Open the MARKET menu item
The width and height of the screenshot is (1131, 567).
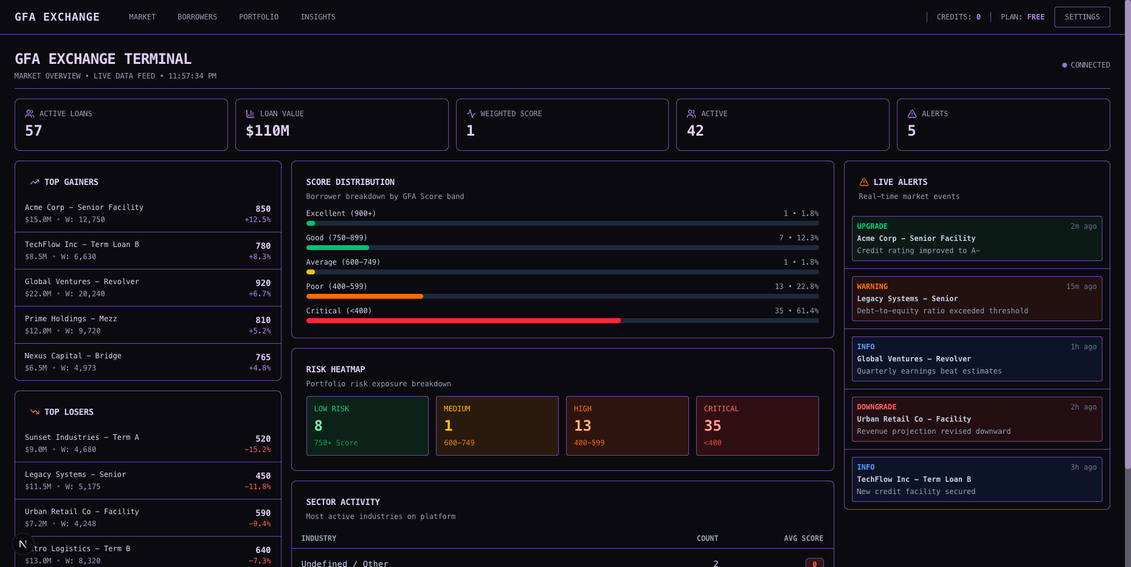coord(142,16)
